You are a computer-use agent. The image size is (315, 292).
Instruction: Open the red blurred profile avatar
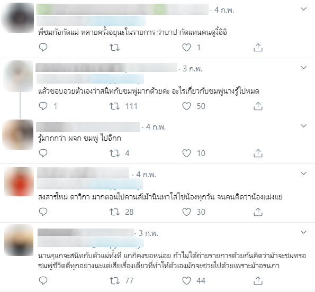[19, 182]
